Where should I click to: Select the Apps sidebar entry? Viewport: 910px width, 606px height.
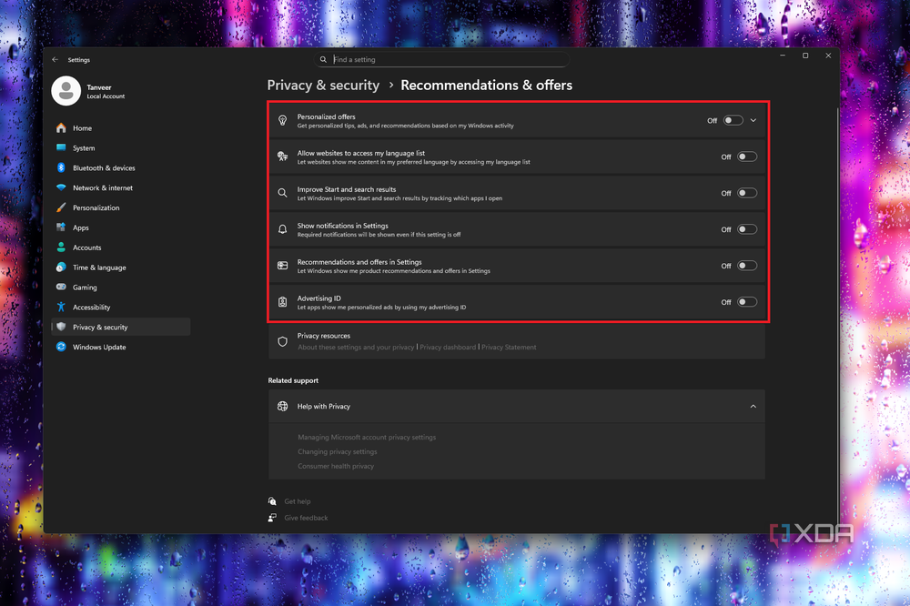pyautogui.click(x=121, y=227)
